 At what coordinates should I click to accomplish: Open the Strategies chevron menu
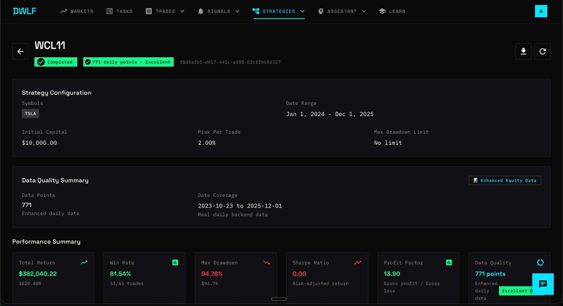click(303, 11)
